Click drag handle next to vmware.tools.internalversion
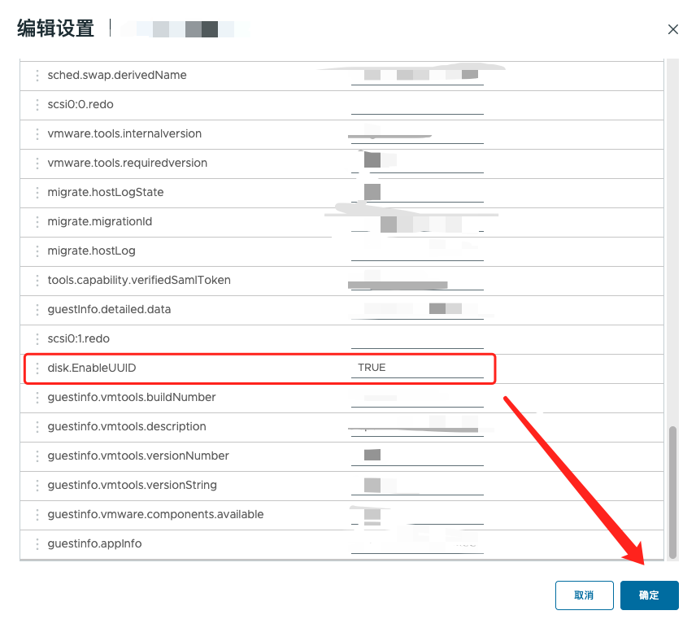 point(37,134)
